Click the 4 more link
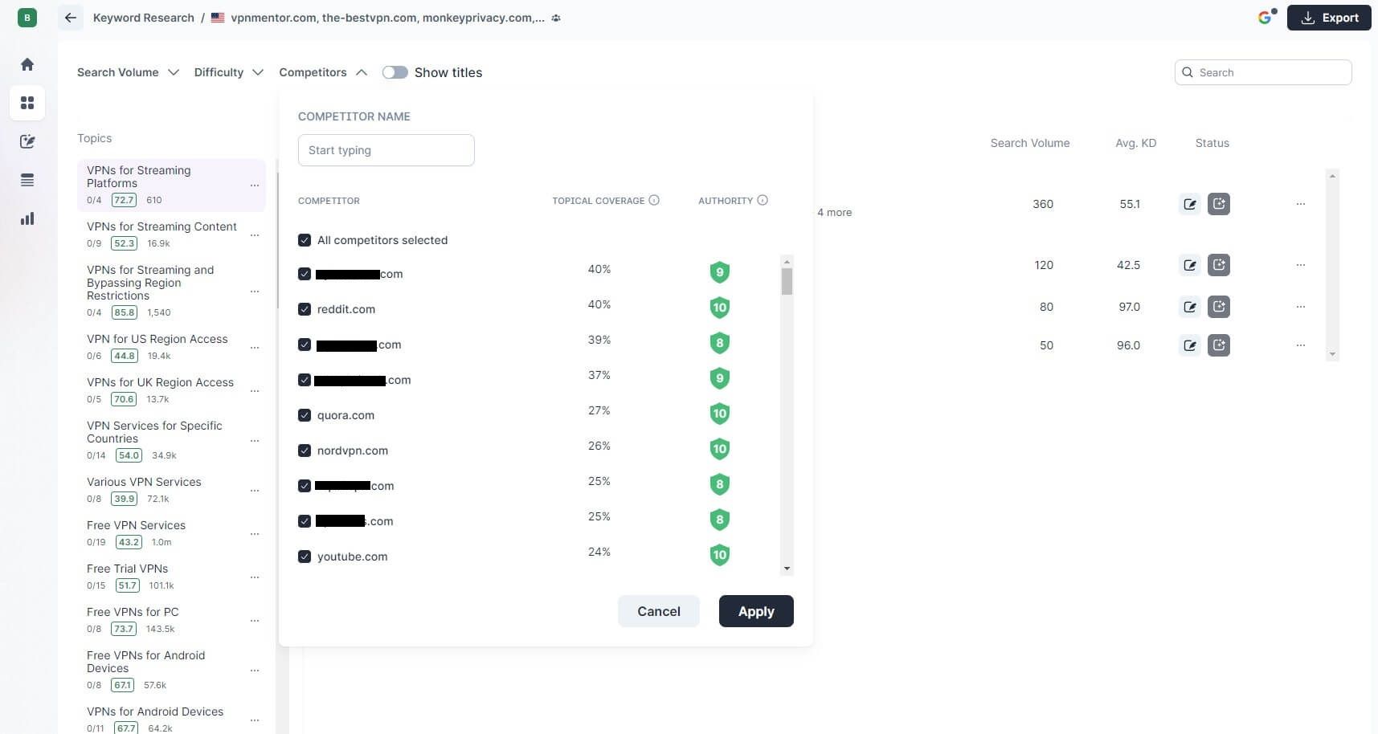The width and height of the screenshot is (1378, 734). click(x=835, y=212)
